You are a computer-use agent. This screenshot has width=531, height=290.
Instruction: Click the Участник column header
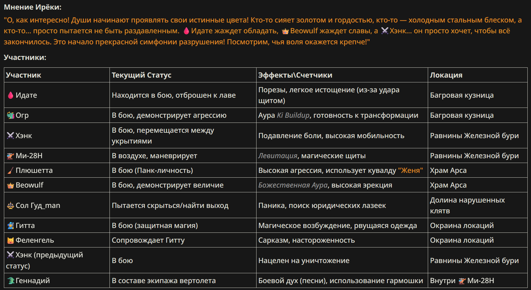coord(24,75)
